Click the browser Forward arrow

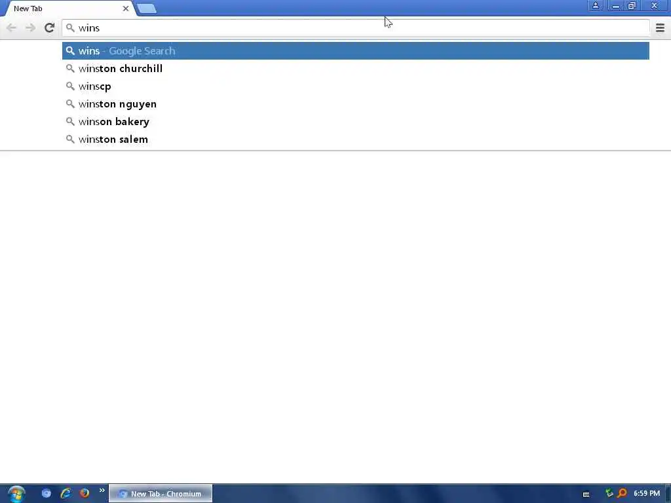point(30,28)
